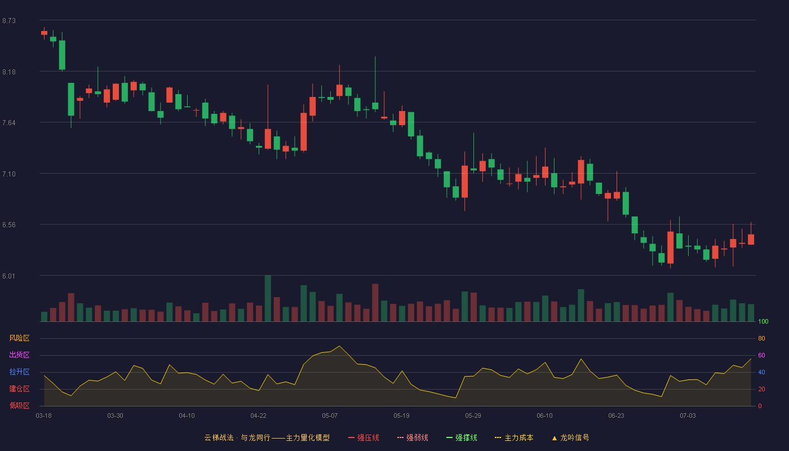Screen dimensions: 789x451
Task: Click the 04-22 date label
Action: pos(258,415)
